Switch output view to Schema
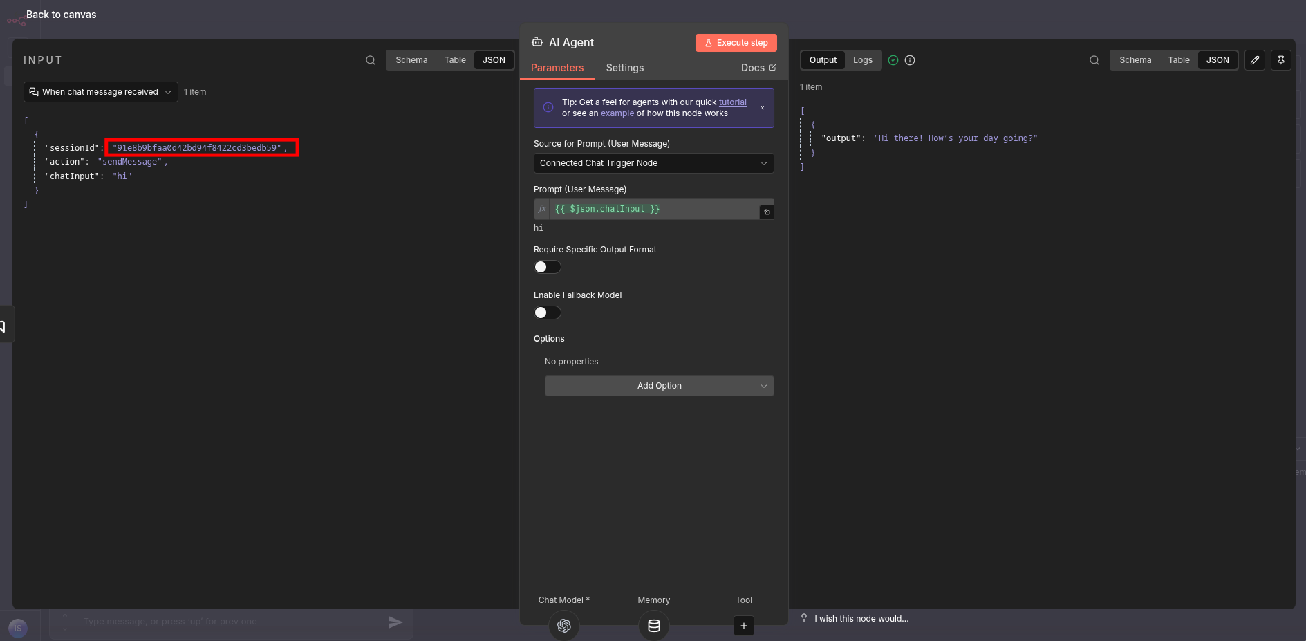Image resolution: width=1306 pixels, height=641 pixels. click(x=1136, y=60)
